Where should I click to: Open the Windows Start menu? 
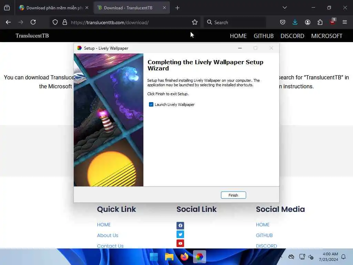pos(154,257)
